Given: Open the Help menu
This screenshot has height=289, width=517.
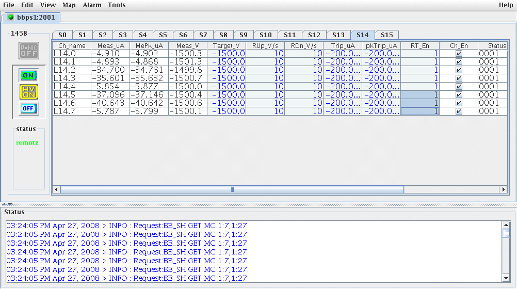Looking at the screenshot, I should click(506, 5).
